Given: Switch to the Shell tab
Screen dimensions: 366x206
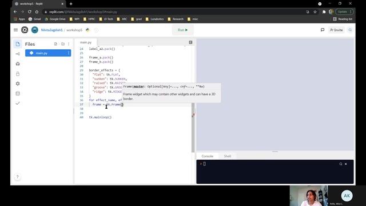Looking at the screenshot, I should click(228, 156).
